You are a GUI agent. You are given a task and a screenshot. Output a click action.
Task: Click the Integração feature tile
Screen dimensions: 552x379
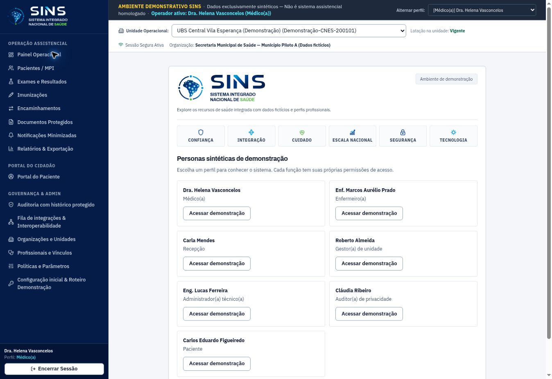click(251, 136)
